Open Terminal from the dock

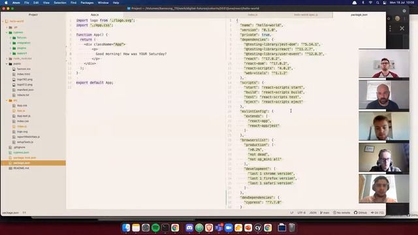click(x=165, y=228)
